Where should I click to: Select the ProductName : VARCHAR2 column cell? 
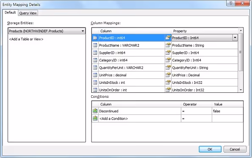[132, 45]
